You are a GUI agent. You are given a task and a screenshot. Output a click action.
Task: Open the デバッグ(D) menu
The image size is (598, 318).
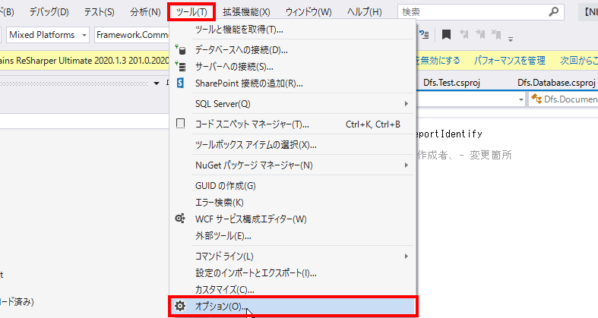49,12
